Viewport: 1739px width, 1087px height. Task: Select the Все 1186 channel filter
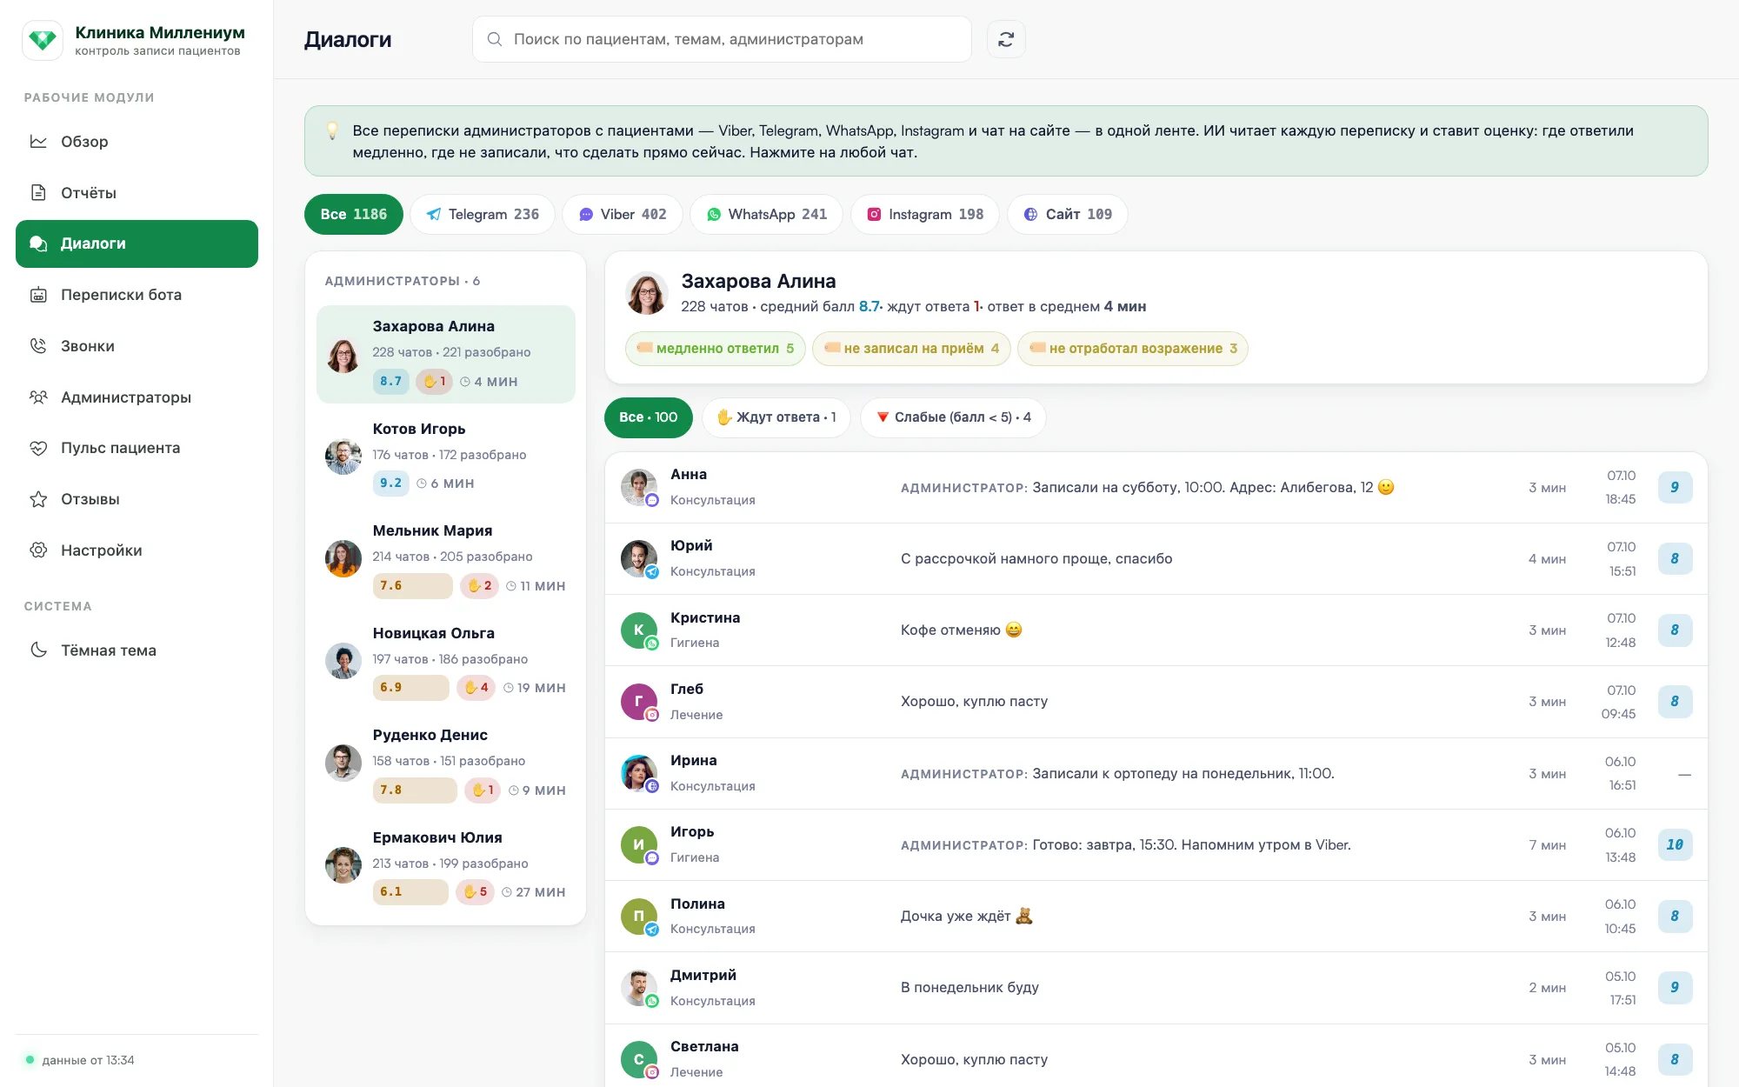[x=354, y=214]
